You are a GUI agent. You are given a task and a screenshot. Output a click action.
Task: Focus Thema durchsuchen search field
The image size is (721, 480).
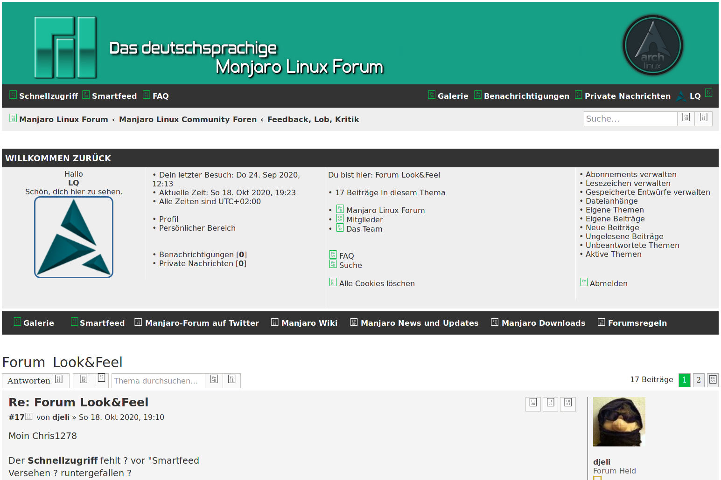pyautogui.click(x=158, y=381)
